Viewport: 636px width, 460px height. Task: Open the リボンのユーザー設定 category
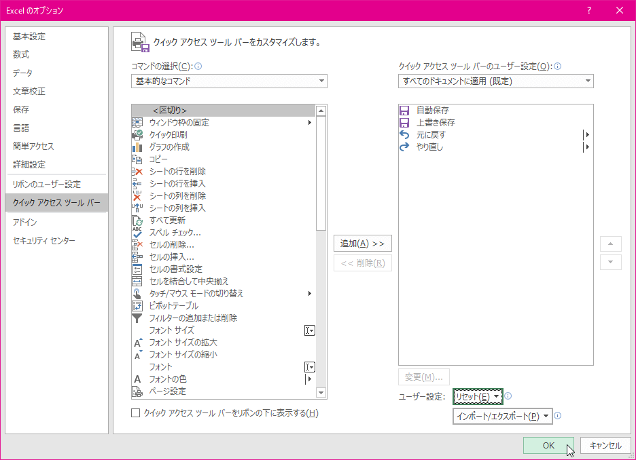(57, 185)
